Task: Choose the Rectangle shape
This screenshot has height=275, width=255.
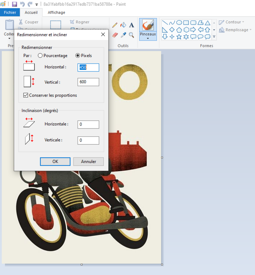Action: coord(186,22)
